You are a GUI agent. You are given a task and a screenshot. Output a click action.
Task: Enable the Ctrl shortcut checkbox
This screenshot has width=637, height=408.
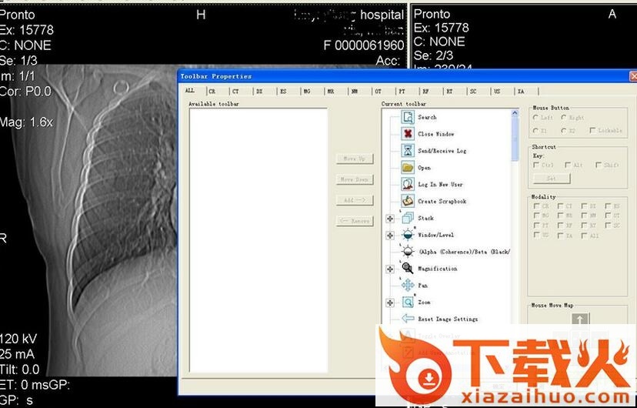click(x=537, y=165)
